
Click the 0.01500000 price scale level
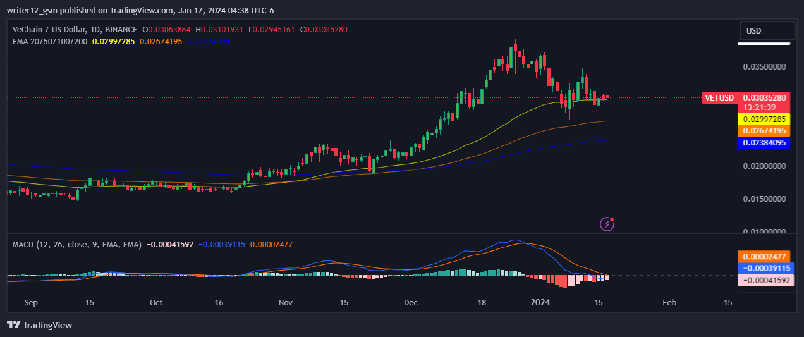(x=764, y=199)
